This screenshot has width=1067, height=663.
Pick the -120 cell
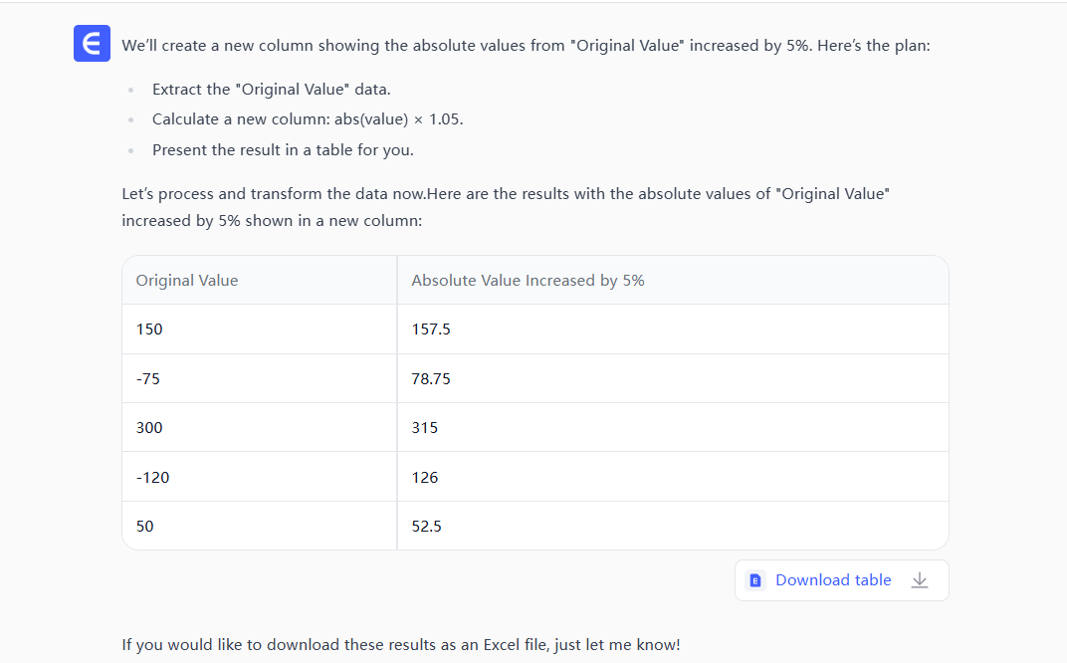[153, 478]
